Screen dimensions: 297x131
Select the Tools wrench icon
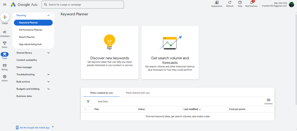tap(5, 54)
